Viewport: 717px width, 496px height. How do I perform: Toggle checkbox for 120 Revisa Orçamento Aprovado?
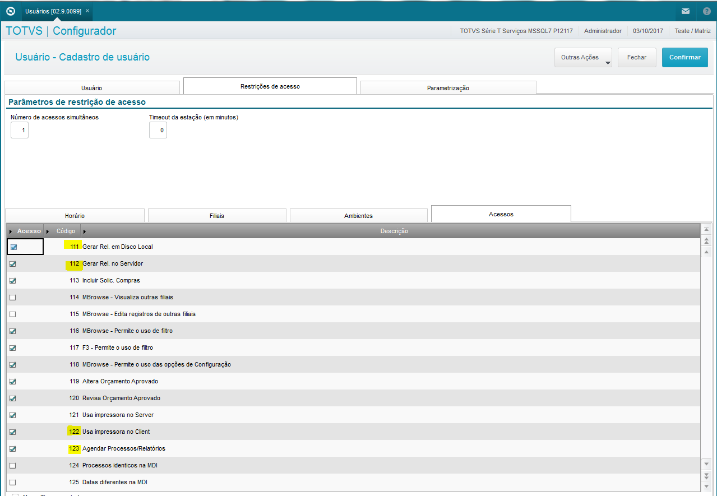point(13,398)
